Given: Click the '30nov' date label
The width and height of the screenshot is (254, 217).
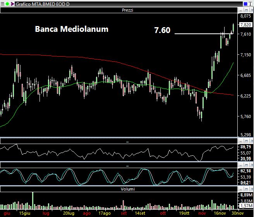Looking at the screenshot, I should pos(238,213).
